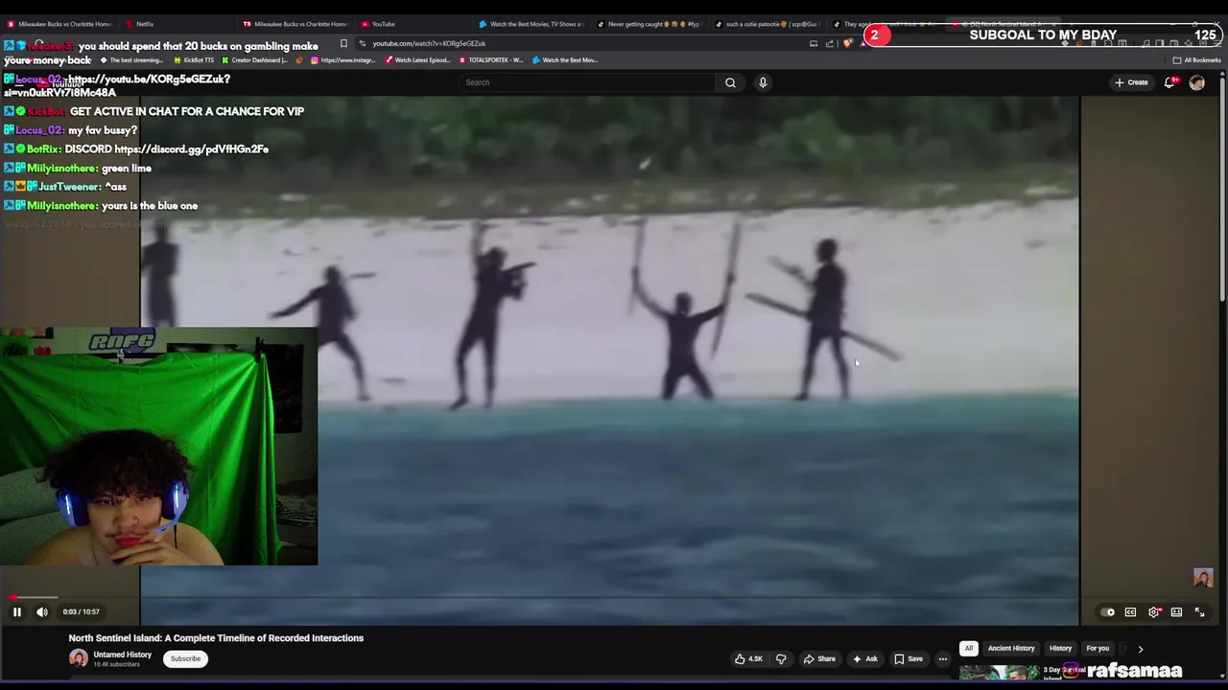The height and width of the screenshot is (690, 1228).
Task: Open the Creator Dashboard bookmark
Action: point(254,60)
